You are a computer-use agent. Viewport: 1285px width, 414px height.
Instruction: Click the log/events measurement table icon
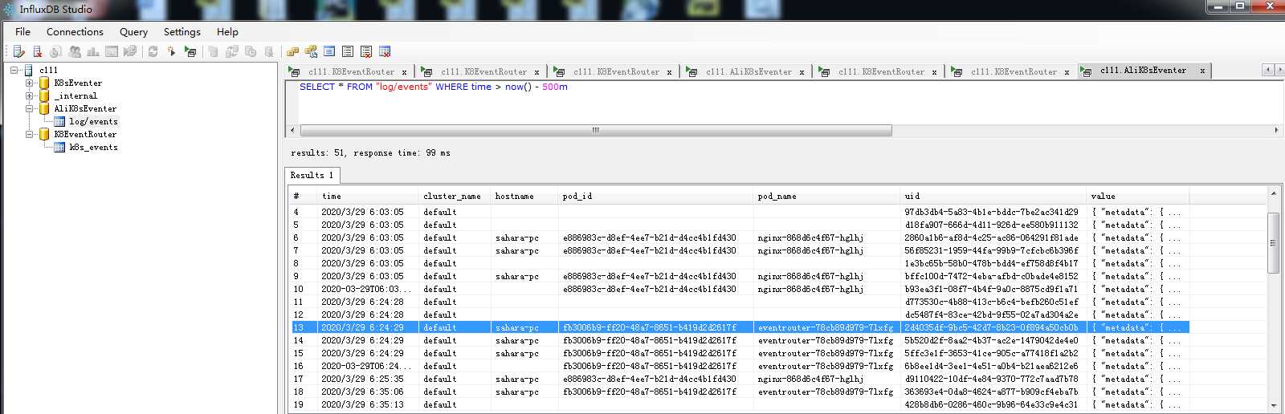[59, 121]
